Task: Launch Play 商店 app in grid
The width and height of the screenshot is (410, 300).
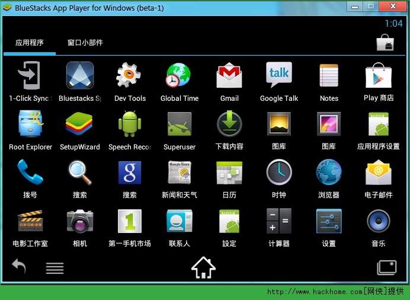Action: pos(379,75)
